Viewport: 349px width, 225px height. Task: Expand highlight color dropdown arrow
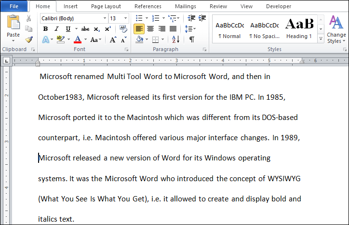coord(68,40)
